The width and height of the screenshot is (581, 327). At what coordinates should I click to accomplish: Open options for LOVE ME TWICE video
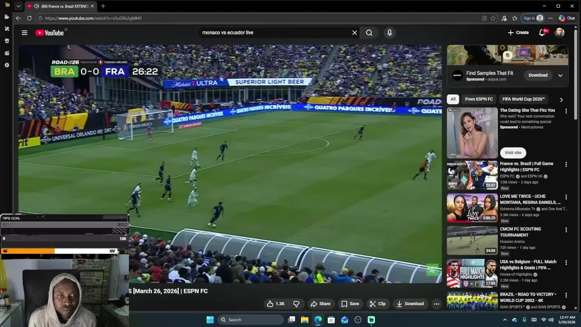pyautogui.click(x=566, y=197)
